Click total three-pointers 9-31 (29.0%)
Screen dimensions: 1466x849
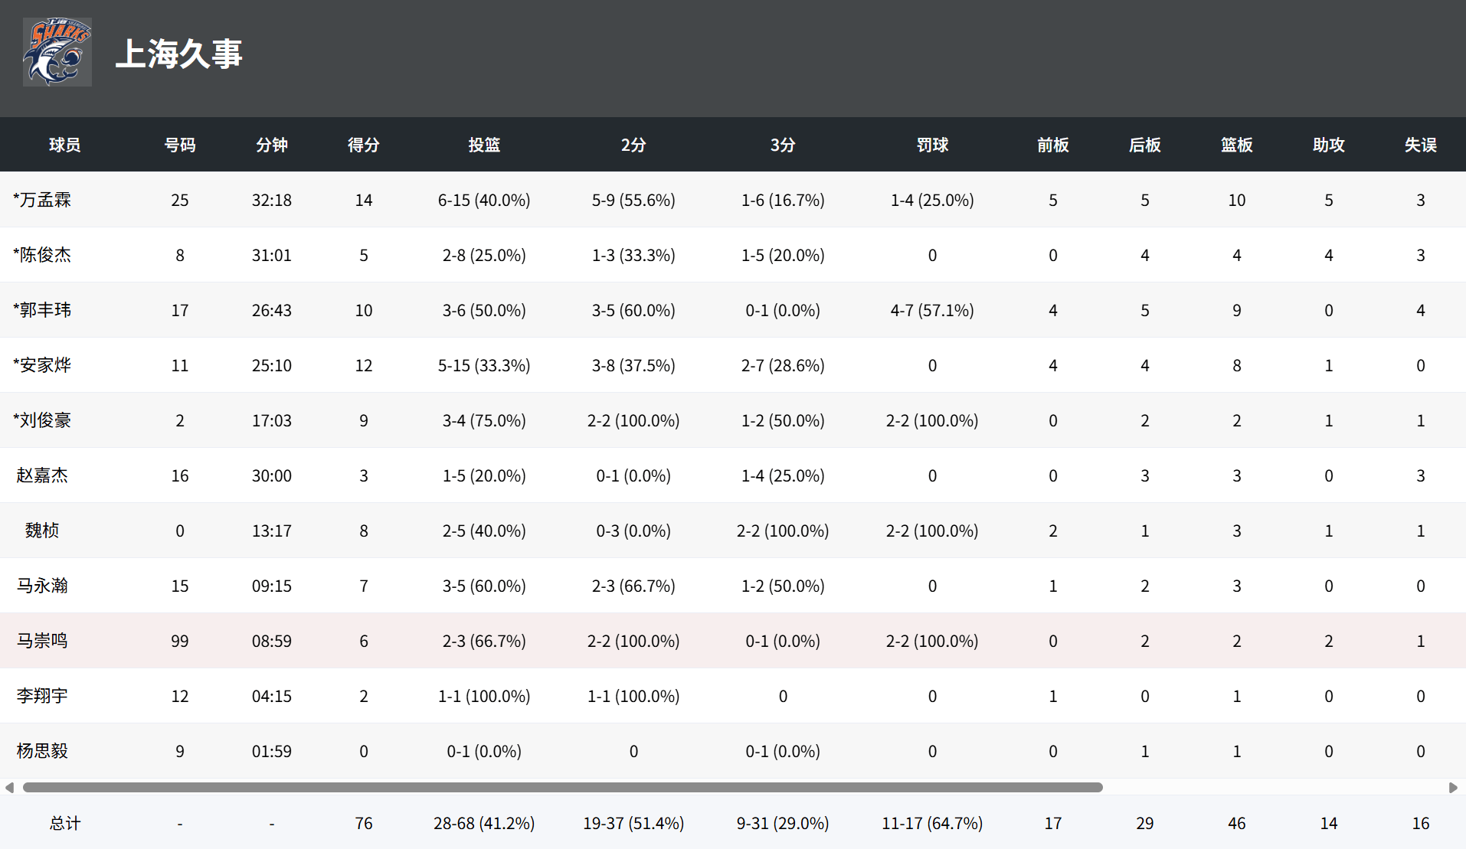[783, 823]
